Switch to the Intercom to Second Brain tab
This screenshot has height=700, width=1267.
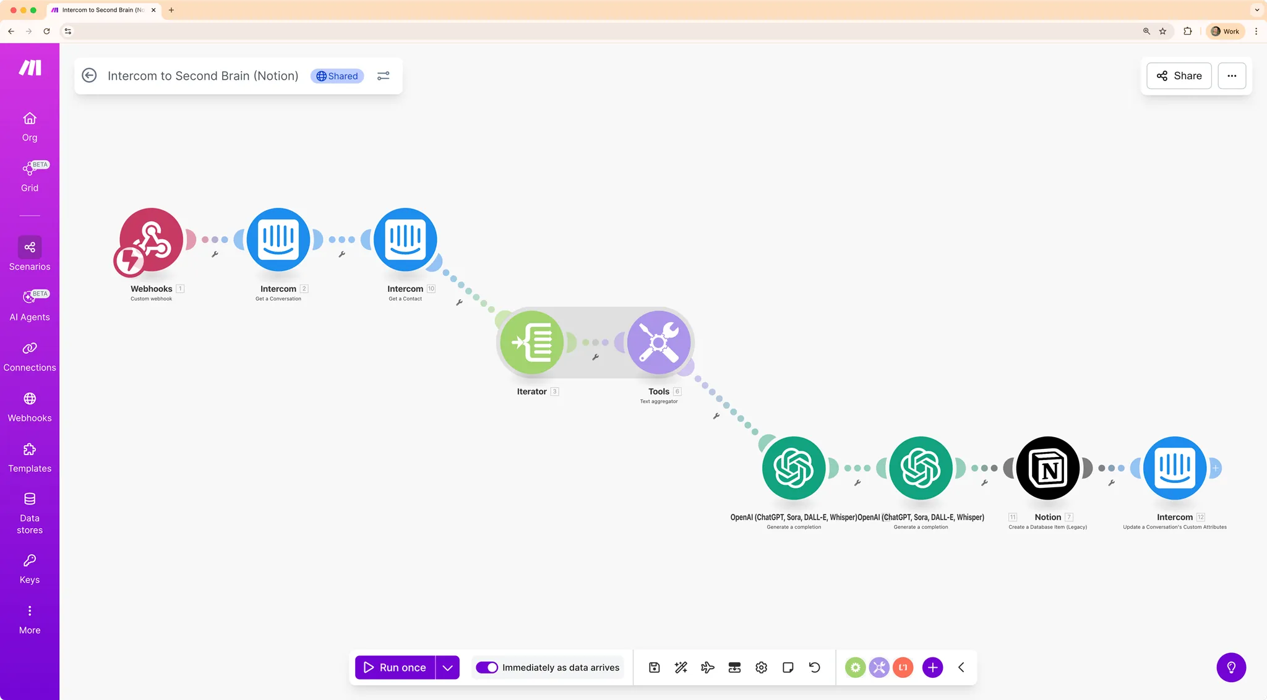point(103,10)
